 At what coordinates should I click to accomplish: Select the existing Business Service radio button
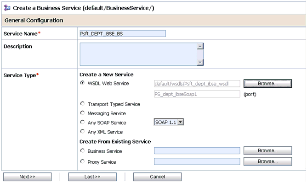(82, 151)
